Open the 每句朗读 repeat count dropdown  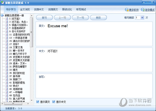coord(142,18)
